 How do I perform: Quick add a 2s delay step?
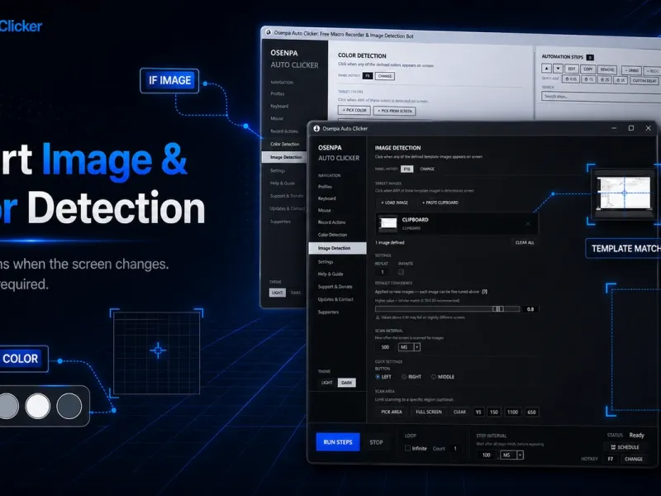point(605,79)
